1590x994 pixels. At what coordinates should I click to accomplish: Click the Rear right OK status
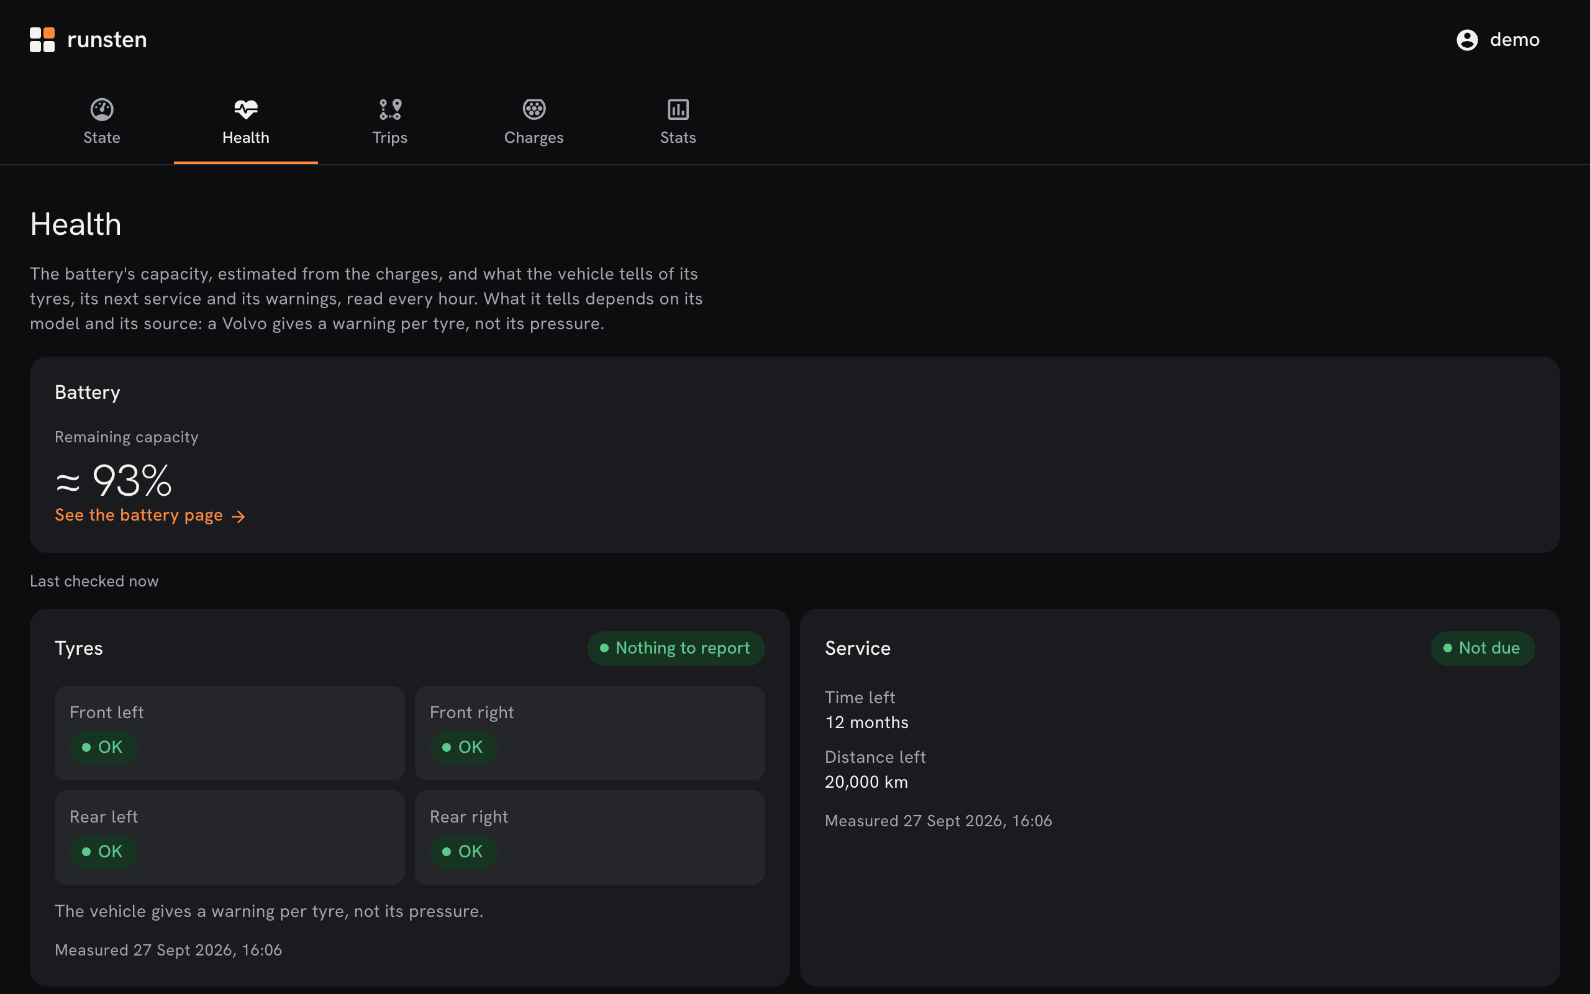click(463, 852)
